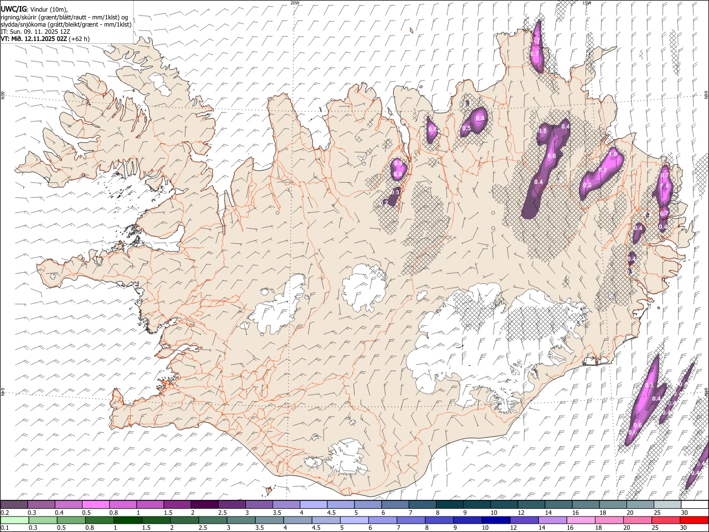Click the valid time 'VT: Mið. 12.11.2025 02Z'

[x=34, y=39]
